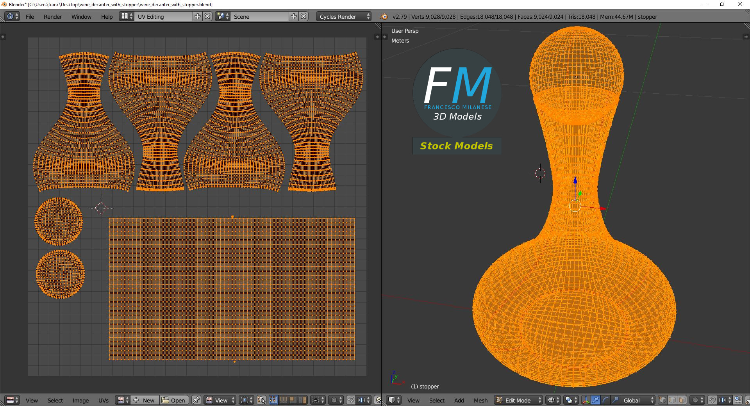Image resolution: width=750 pixels, height=406 pixels.
Task: Open the UV editor View mode dropdown
Action: [220, 400]
